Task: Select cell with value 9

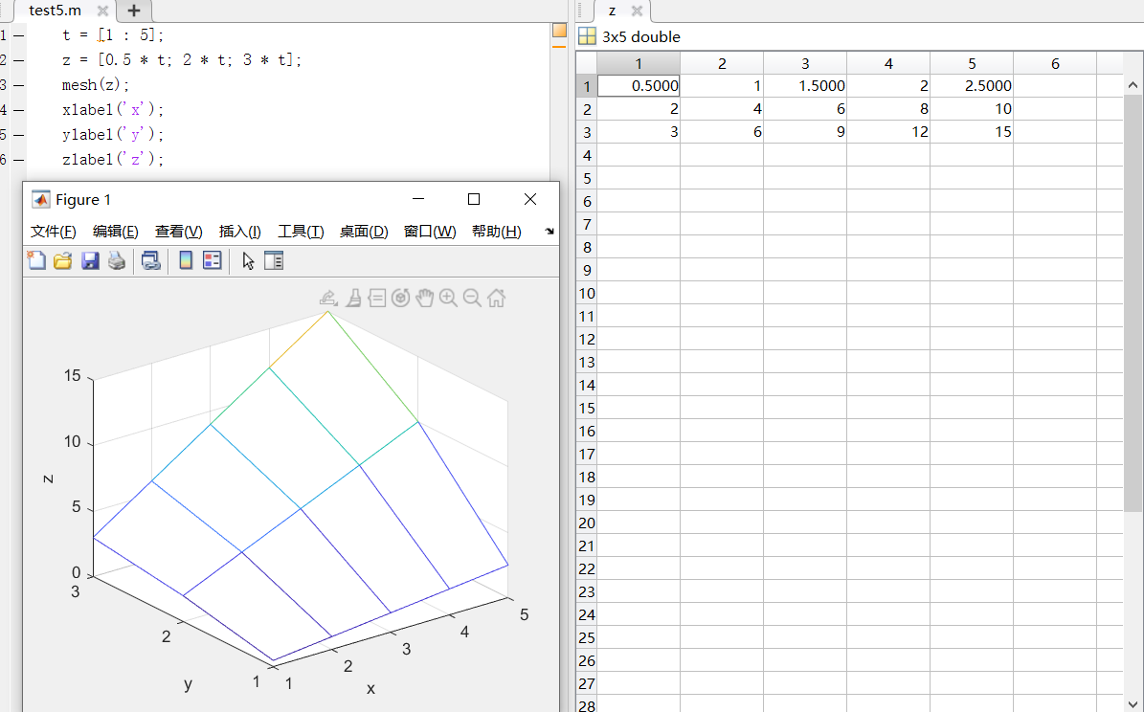Action: [x=805, y=131]
